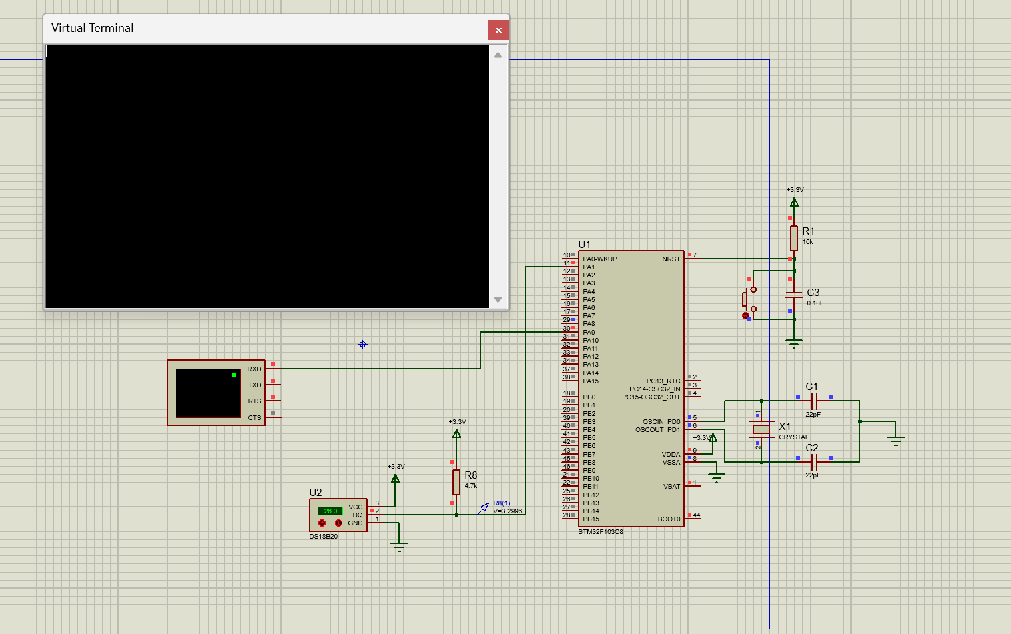Click the DS18B20 part name label
Viewport: 1011px width, 634px height.
[x=324, y=536]
